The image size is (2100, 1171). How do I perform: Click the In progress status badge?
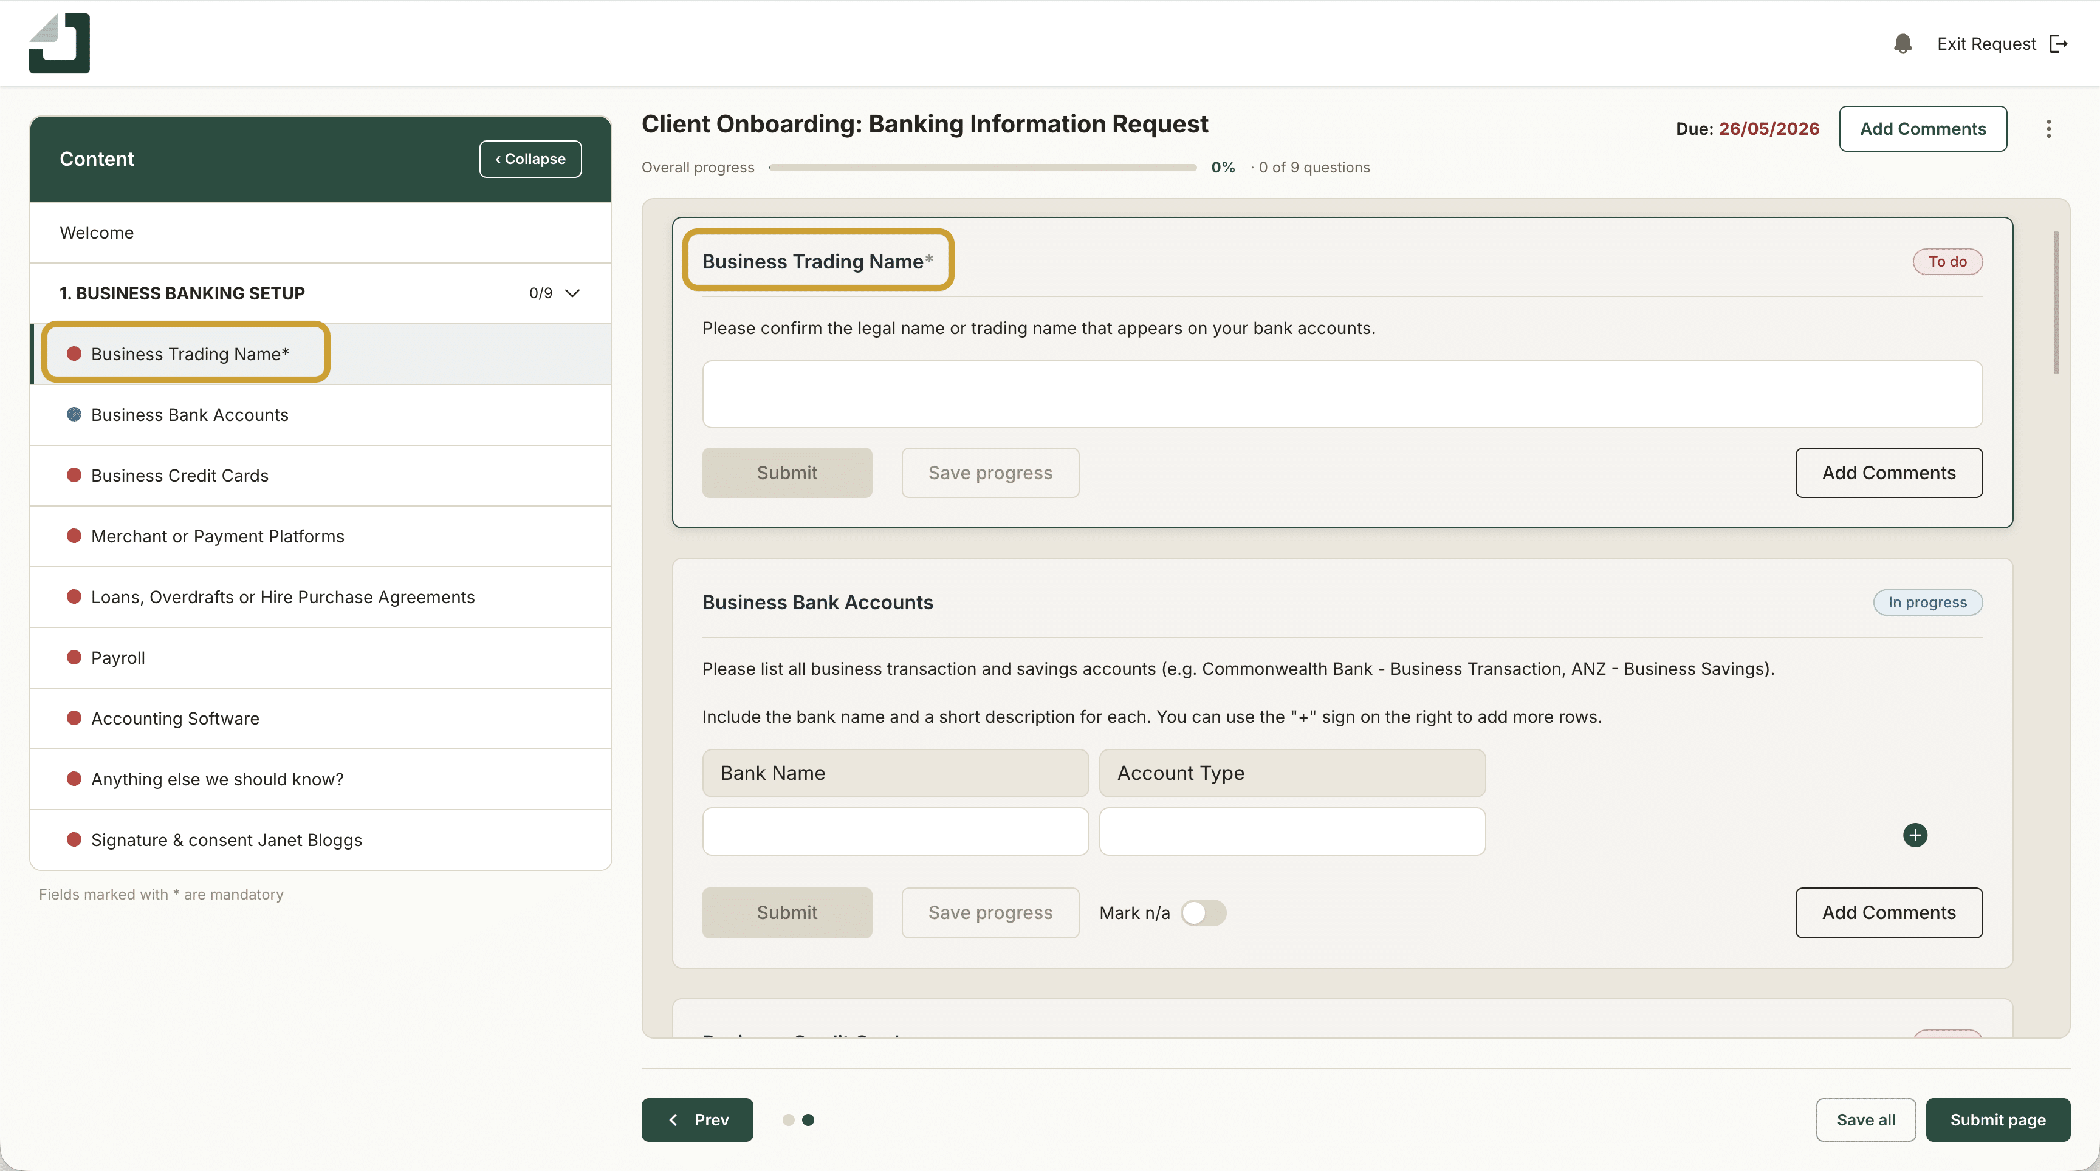coord(1927,603)
